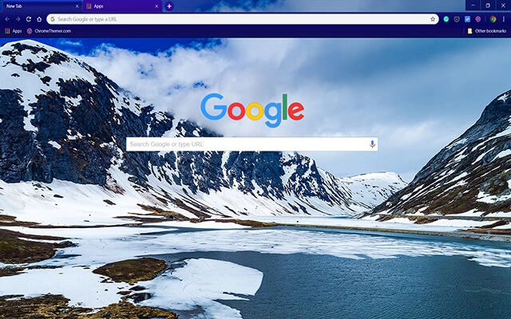The width and height of the screenshot is (511, 319).
Task: Click the browser back arrow
Action: pyautogui.click(x=7, y=18)
